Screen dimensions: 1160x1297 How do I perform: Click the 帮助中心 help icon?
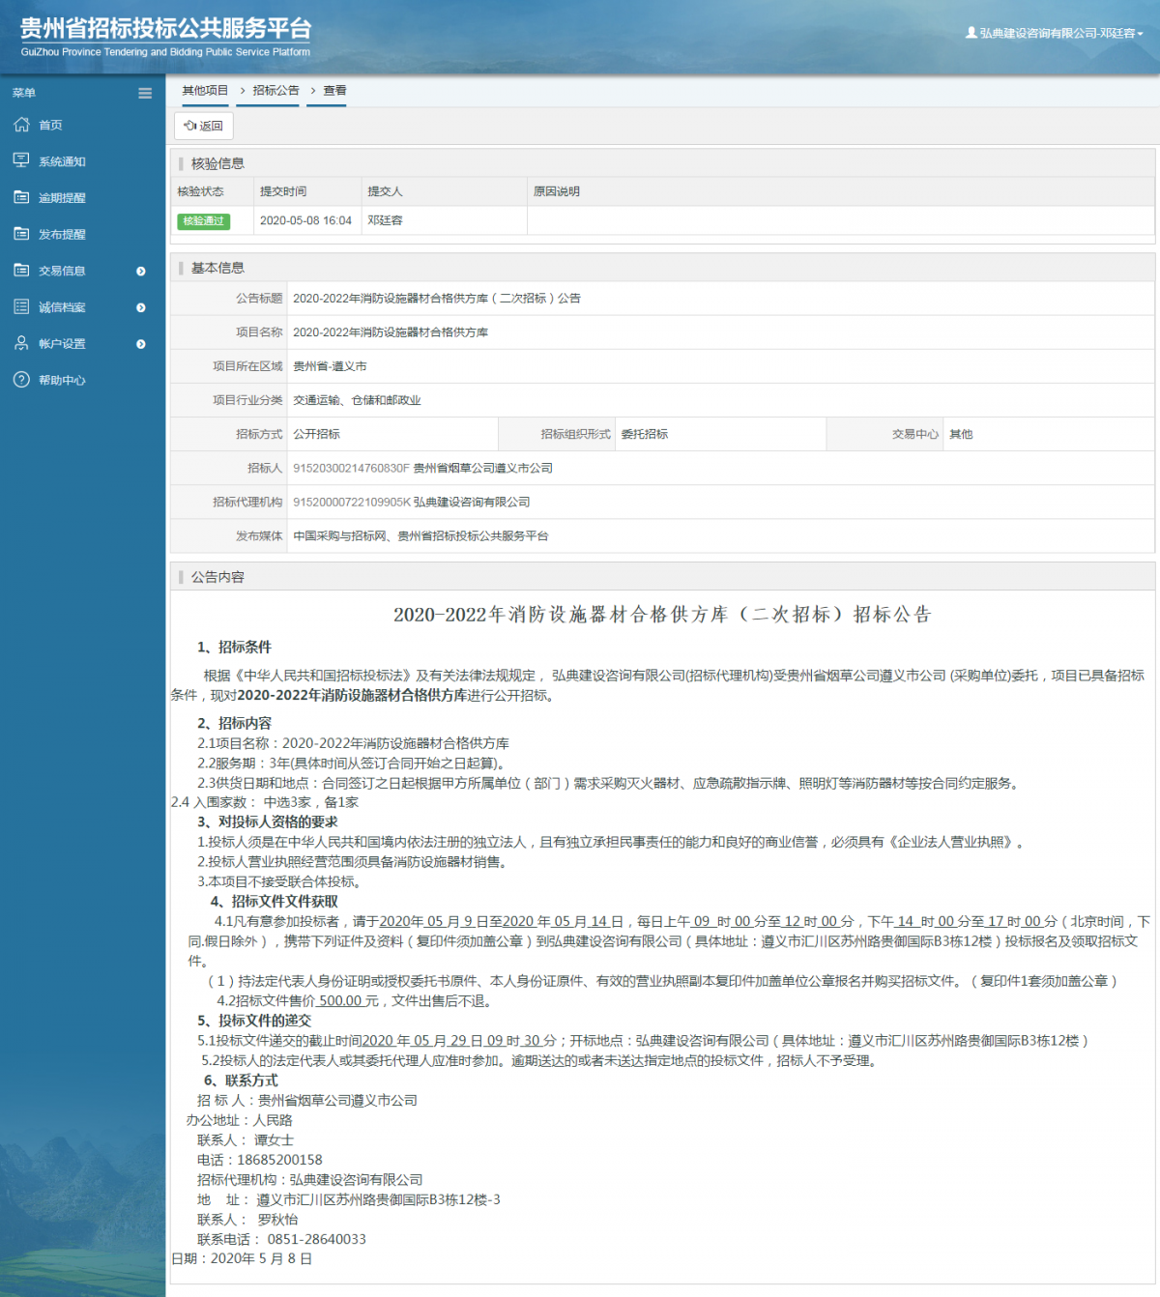[21, 380]
